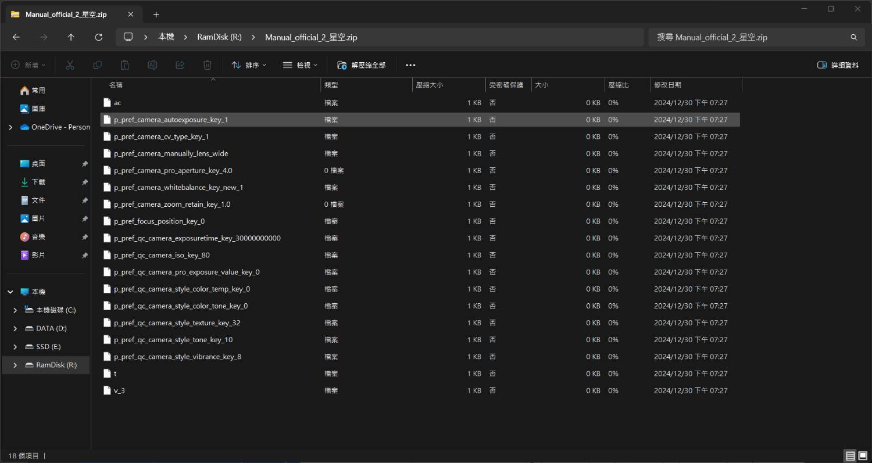Click the Cut scissors icon

[x=70, y=65]
